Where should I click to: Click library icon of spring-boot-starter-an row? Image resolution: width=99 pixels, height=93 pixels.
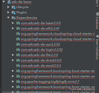click(x=18, y=76)
